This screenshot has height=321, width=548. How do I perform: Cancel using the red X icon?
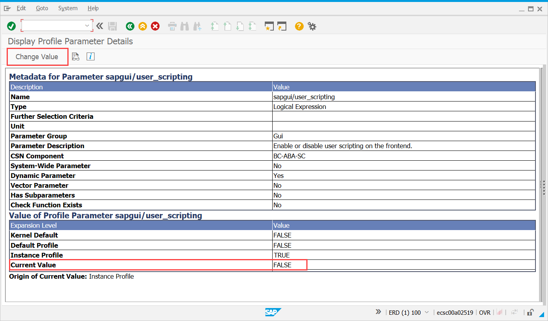[x=156, y=26]
